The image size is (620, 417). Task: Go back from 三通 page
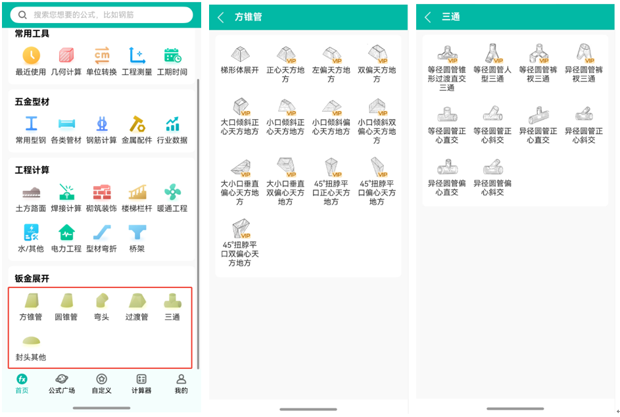click(428, 17)
